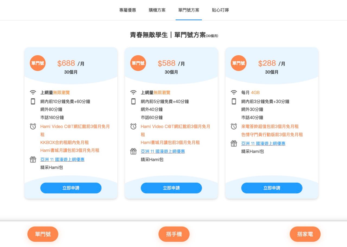Click the wifi icon in the $688 plan
The image size is (347, 247).
(x=33, y=92)
